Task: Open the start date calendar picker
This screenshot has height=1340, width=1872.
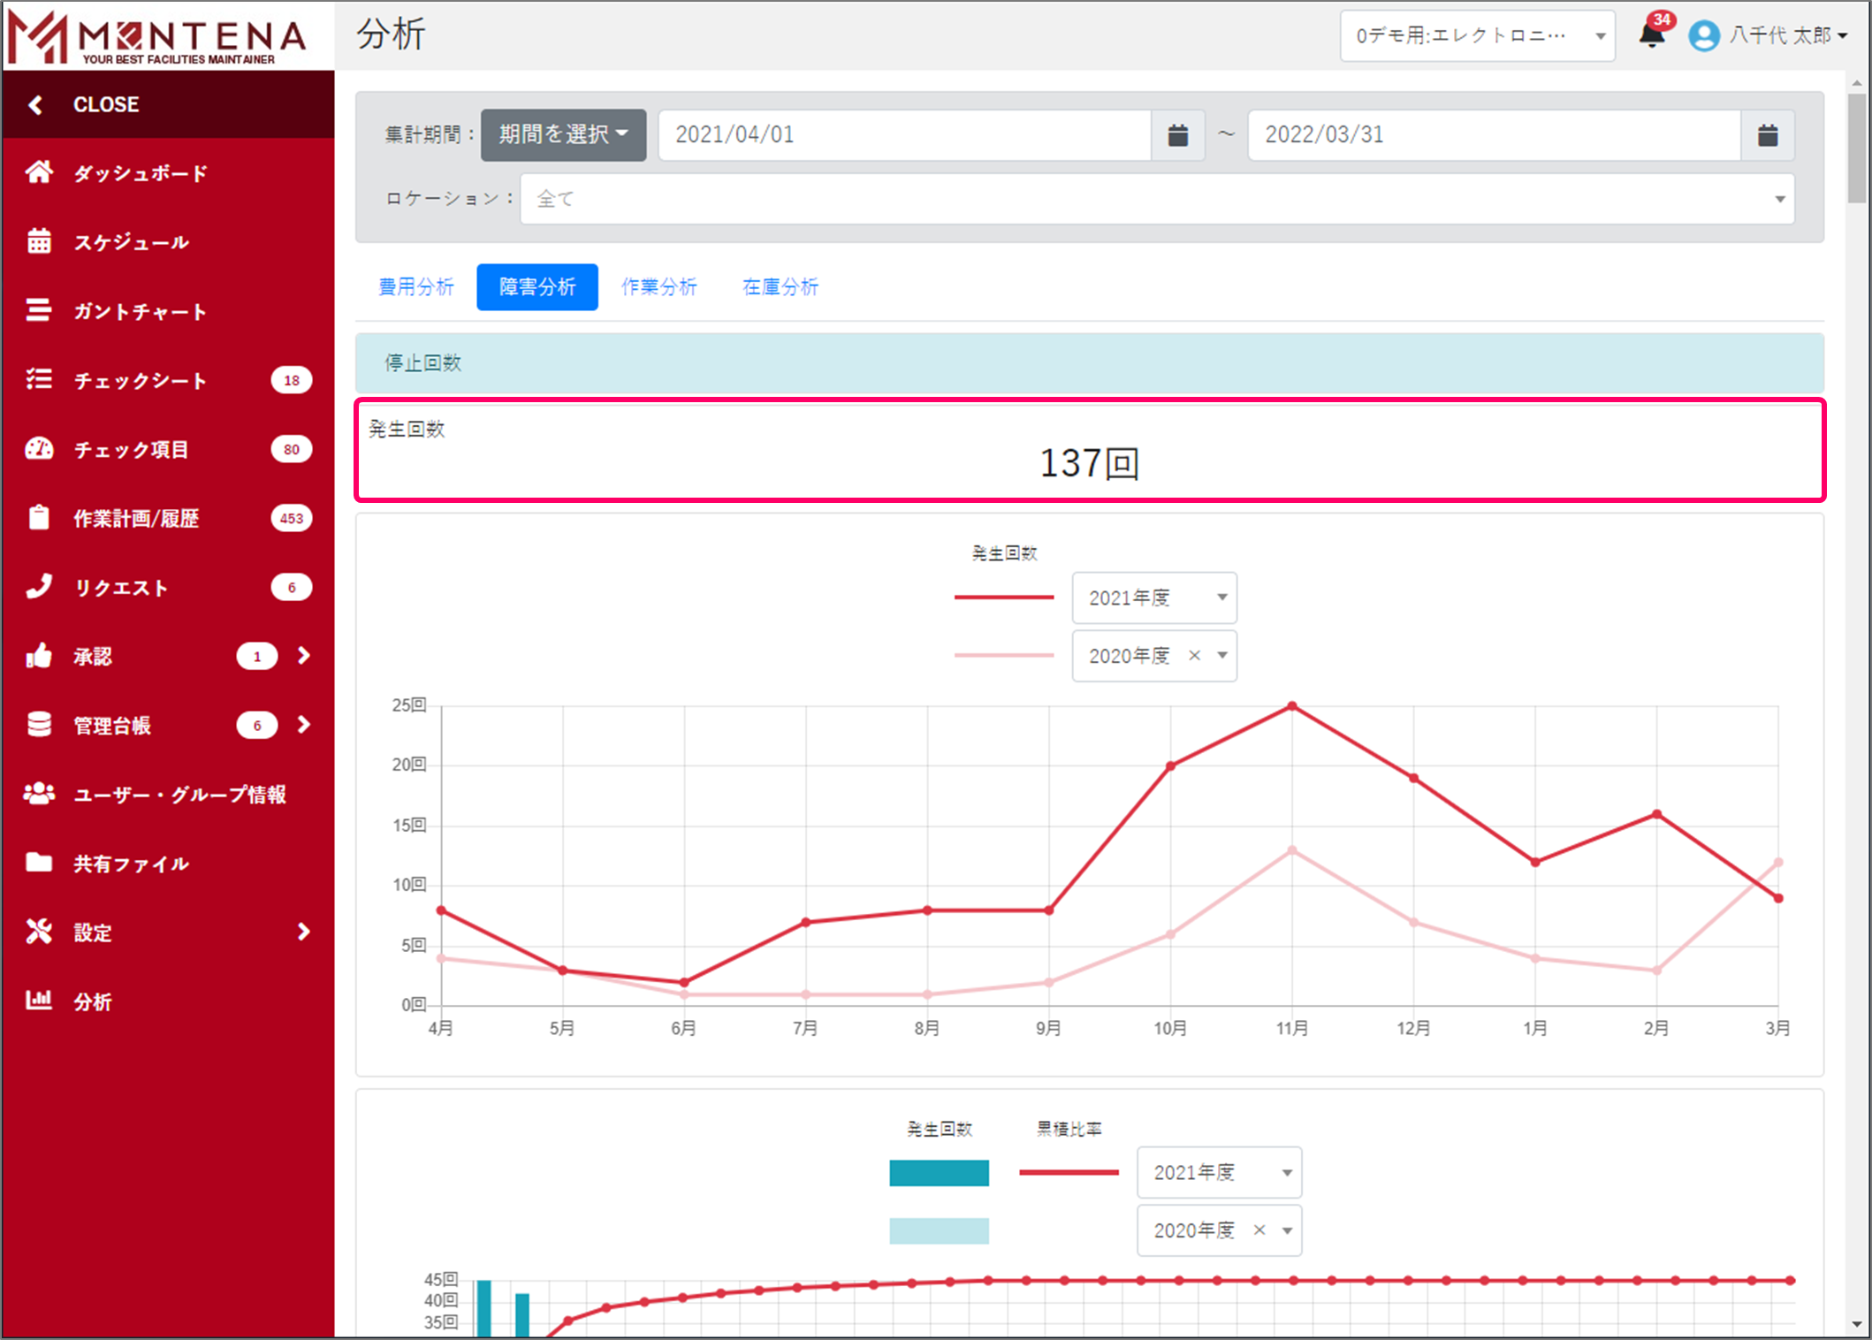Action: (1177, 135)
